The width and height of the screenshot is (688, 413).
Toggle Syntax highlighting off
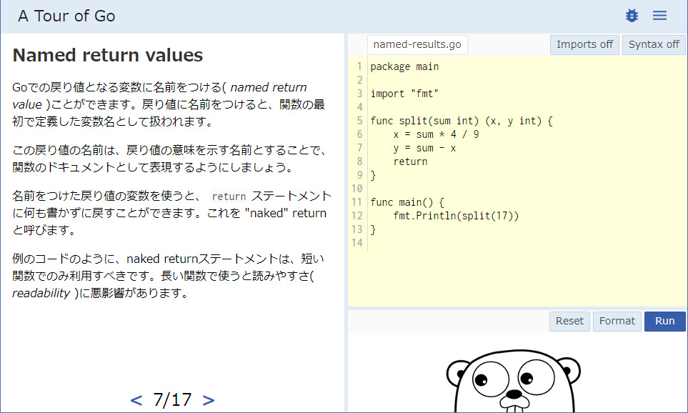tap(653, 44)
